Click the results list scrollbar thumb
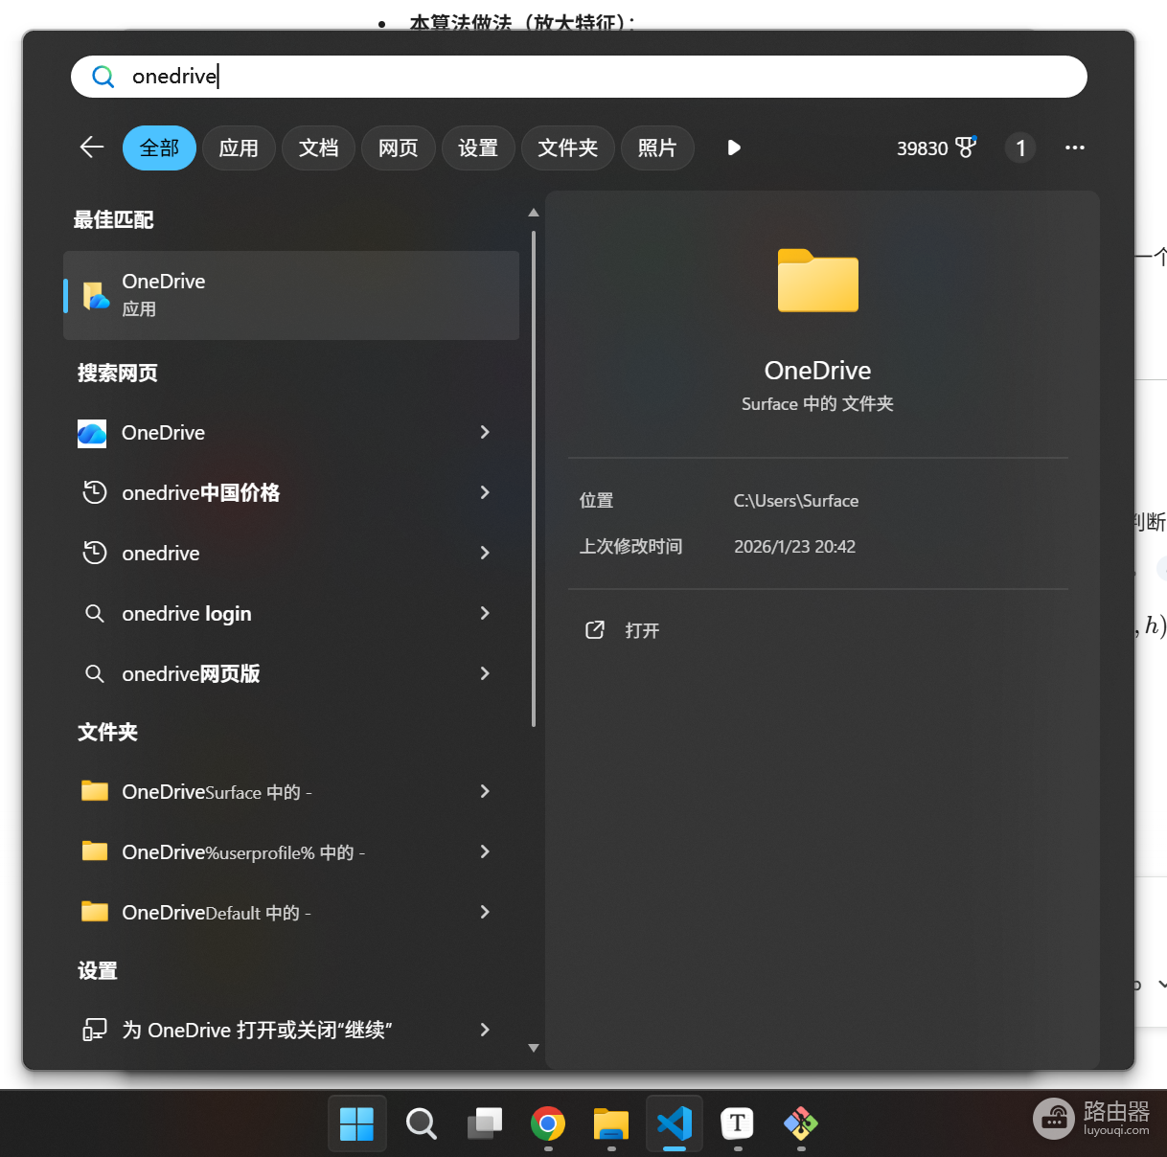The image size is (1167, 1157). click(x=534, y=477)
